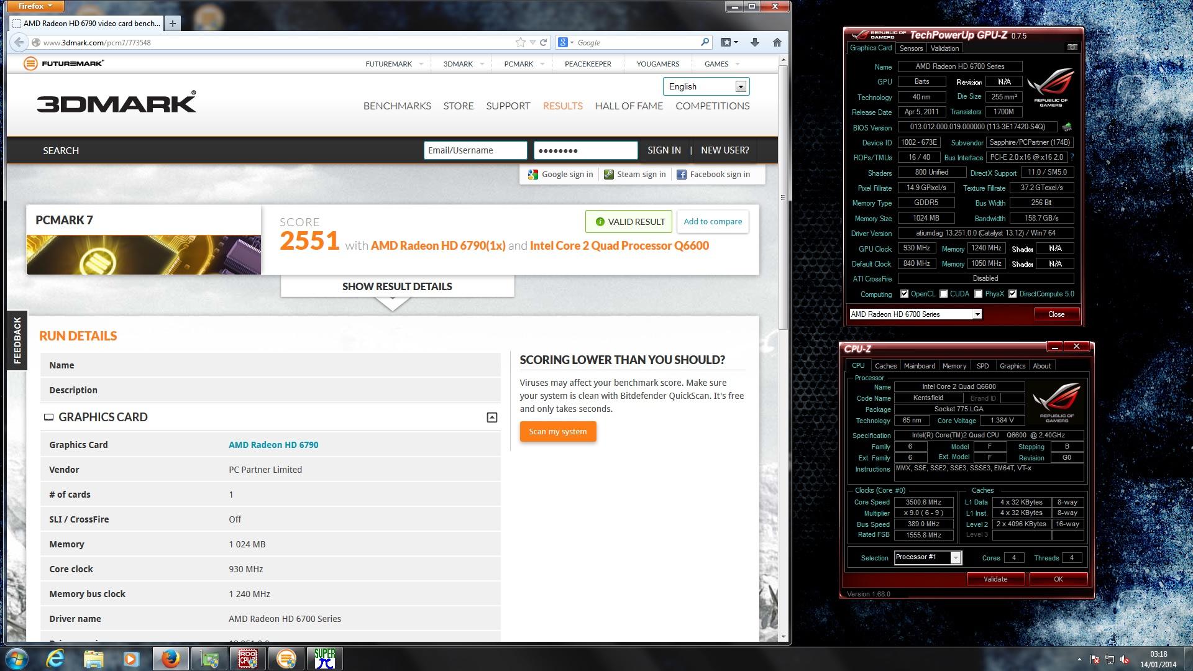
Task: Open the Windows Start menu
Action: pos(17,659)
